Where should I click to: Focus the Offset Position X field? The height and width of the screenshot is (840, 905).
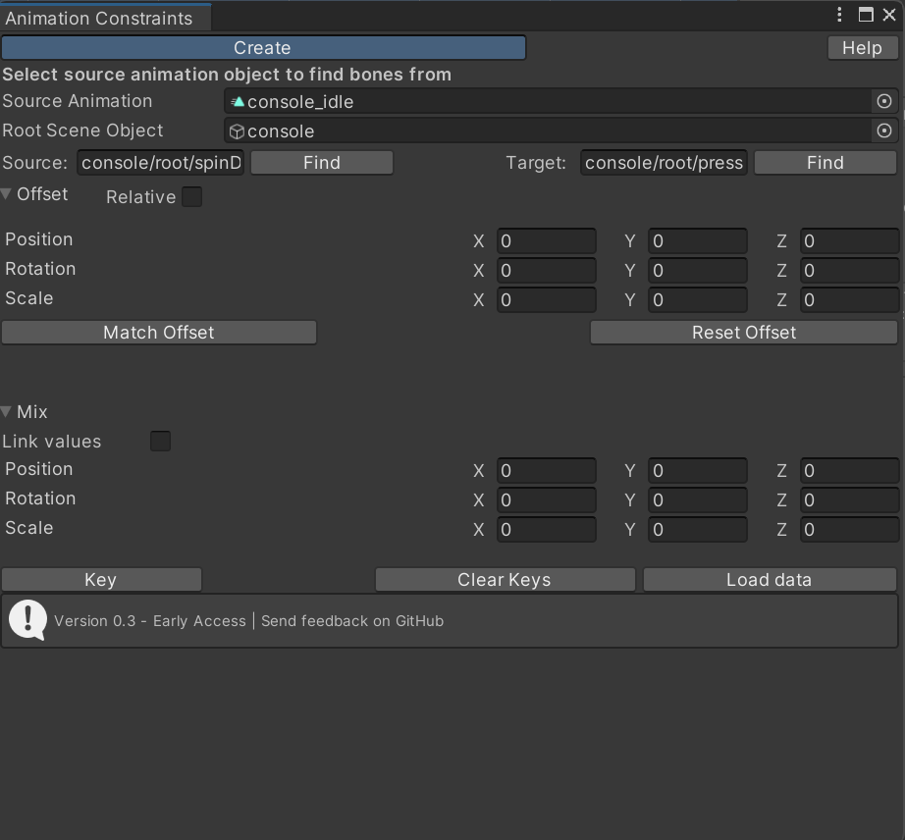click(x=547, y=241)
